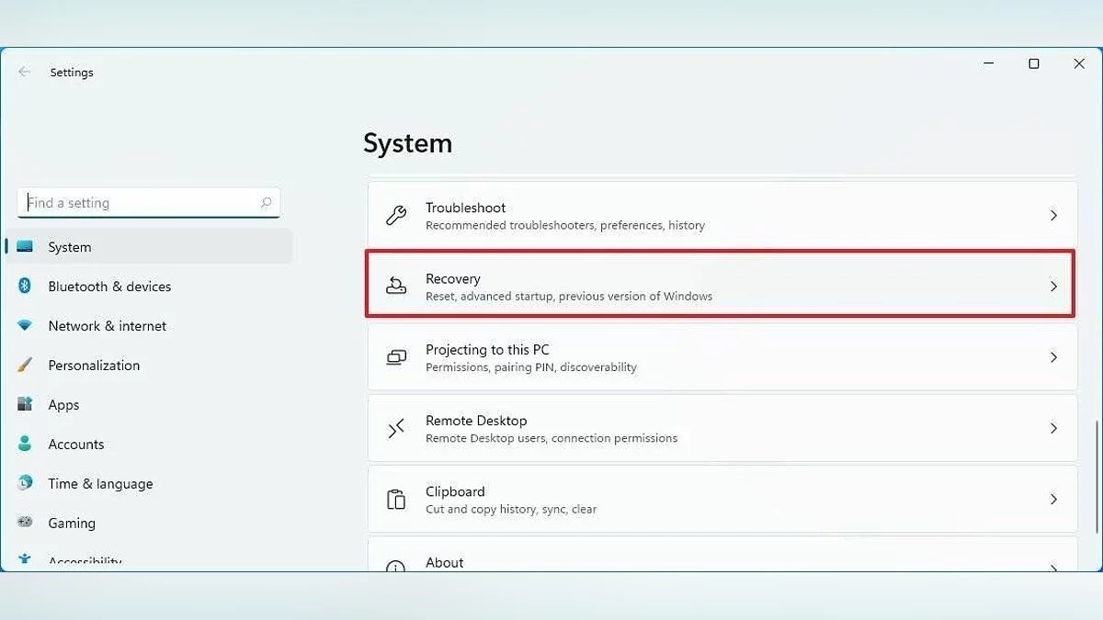Viewport: 1103px width, 620px height.
Task: Open Projecting to this PC row
Action: [x=722, y=357]
